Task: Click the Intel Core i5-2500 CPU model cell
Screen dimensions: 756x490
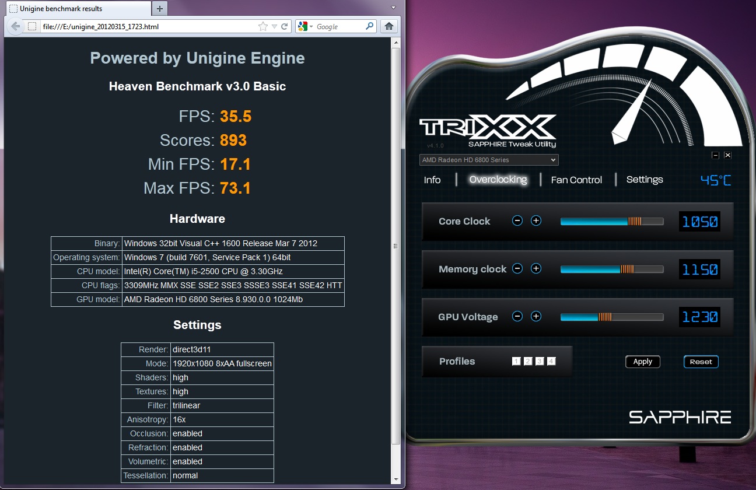Action: pos(233,271)
